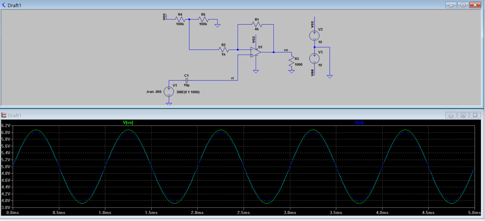Image resolution: width=485 pixels, height=221 pixels.
Task: Click the ground symbol below V1
Action: pos(169,104)
